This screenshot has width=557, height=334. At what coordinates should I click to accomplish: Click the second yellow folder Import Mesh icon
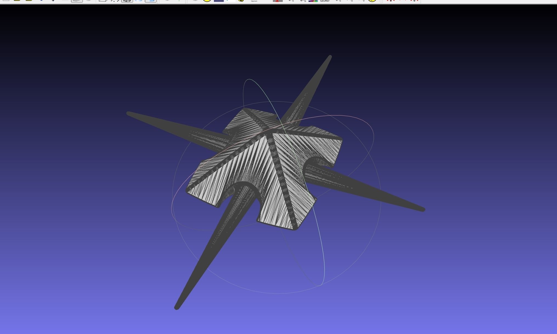29,1
